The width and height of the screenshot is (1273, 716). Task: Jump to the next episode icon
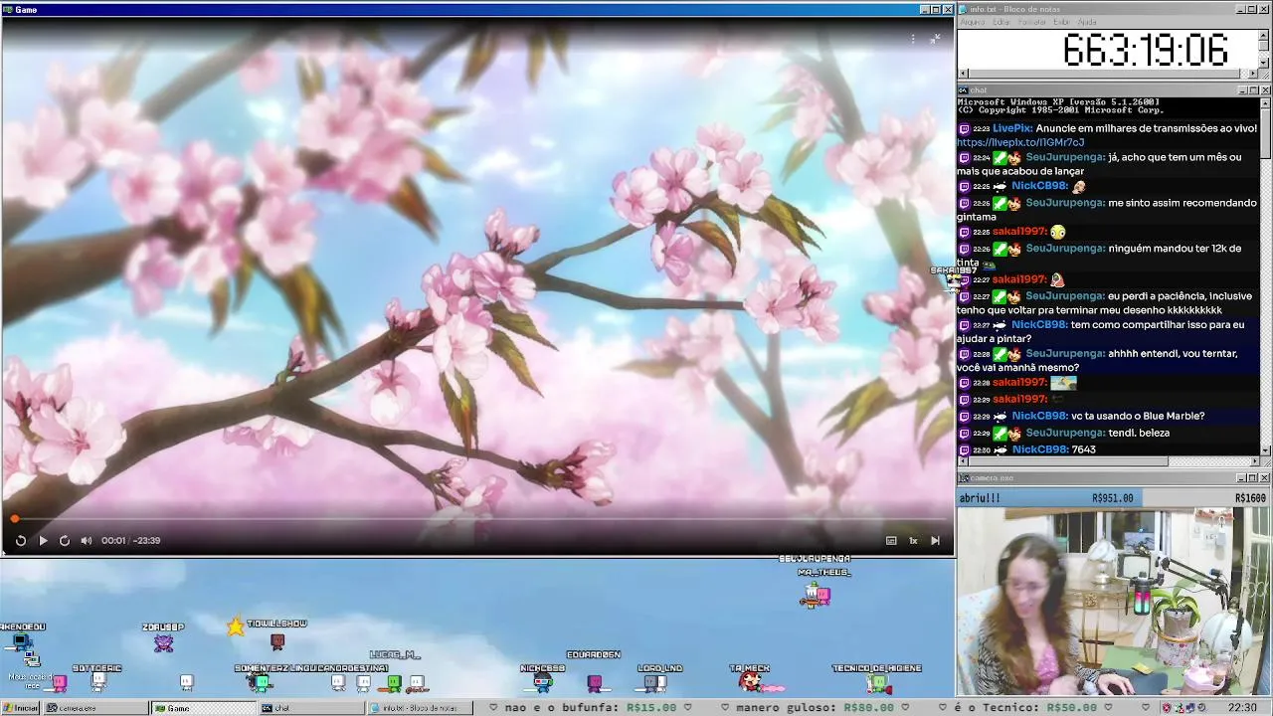(x=935, y=541)
